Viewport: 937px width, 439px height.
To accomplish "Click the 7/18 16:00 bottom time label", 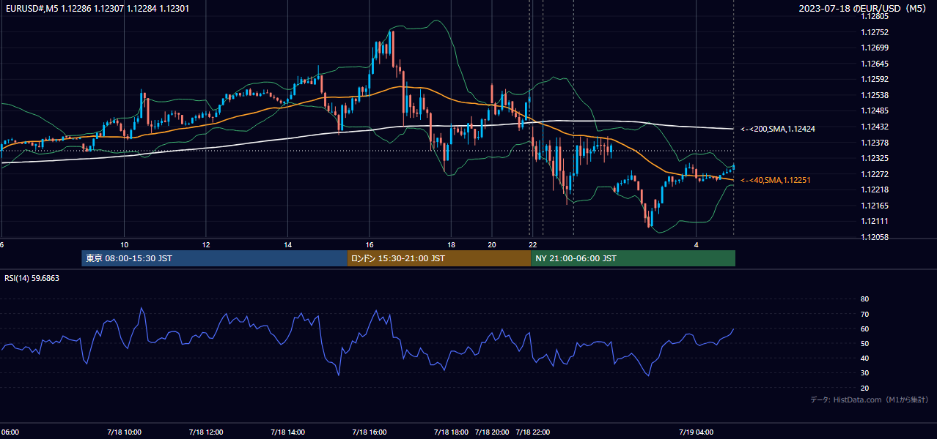I will tap(370, 432).
